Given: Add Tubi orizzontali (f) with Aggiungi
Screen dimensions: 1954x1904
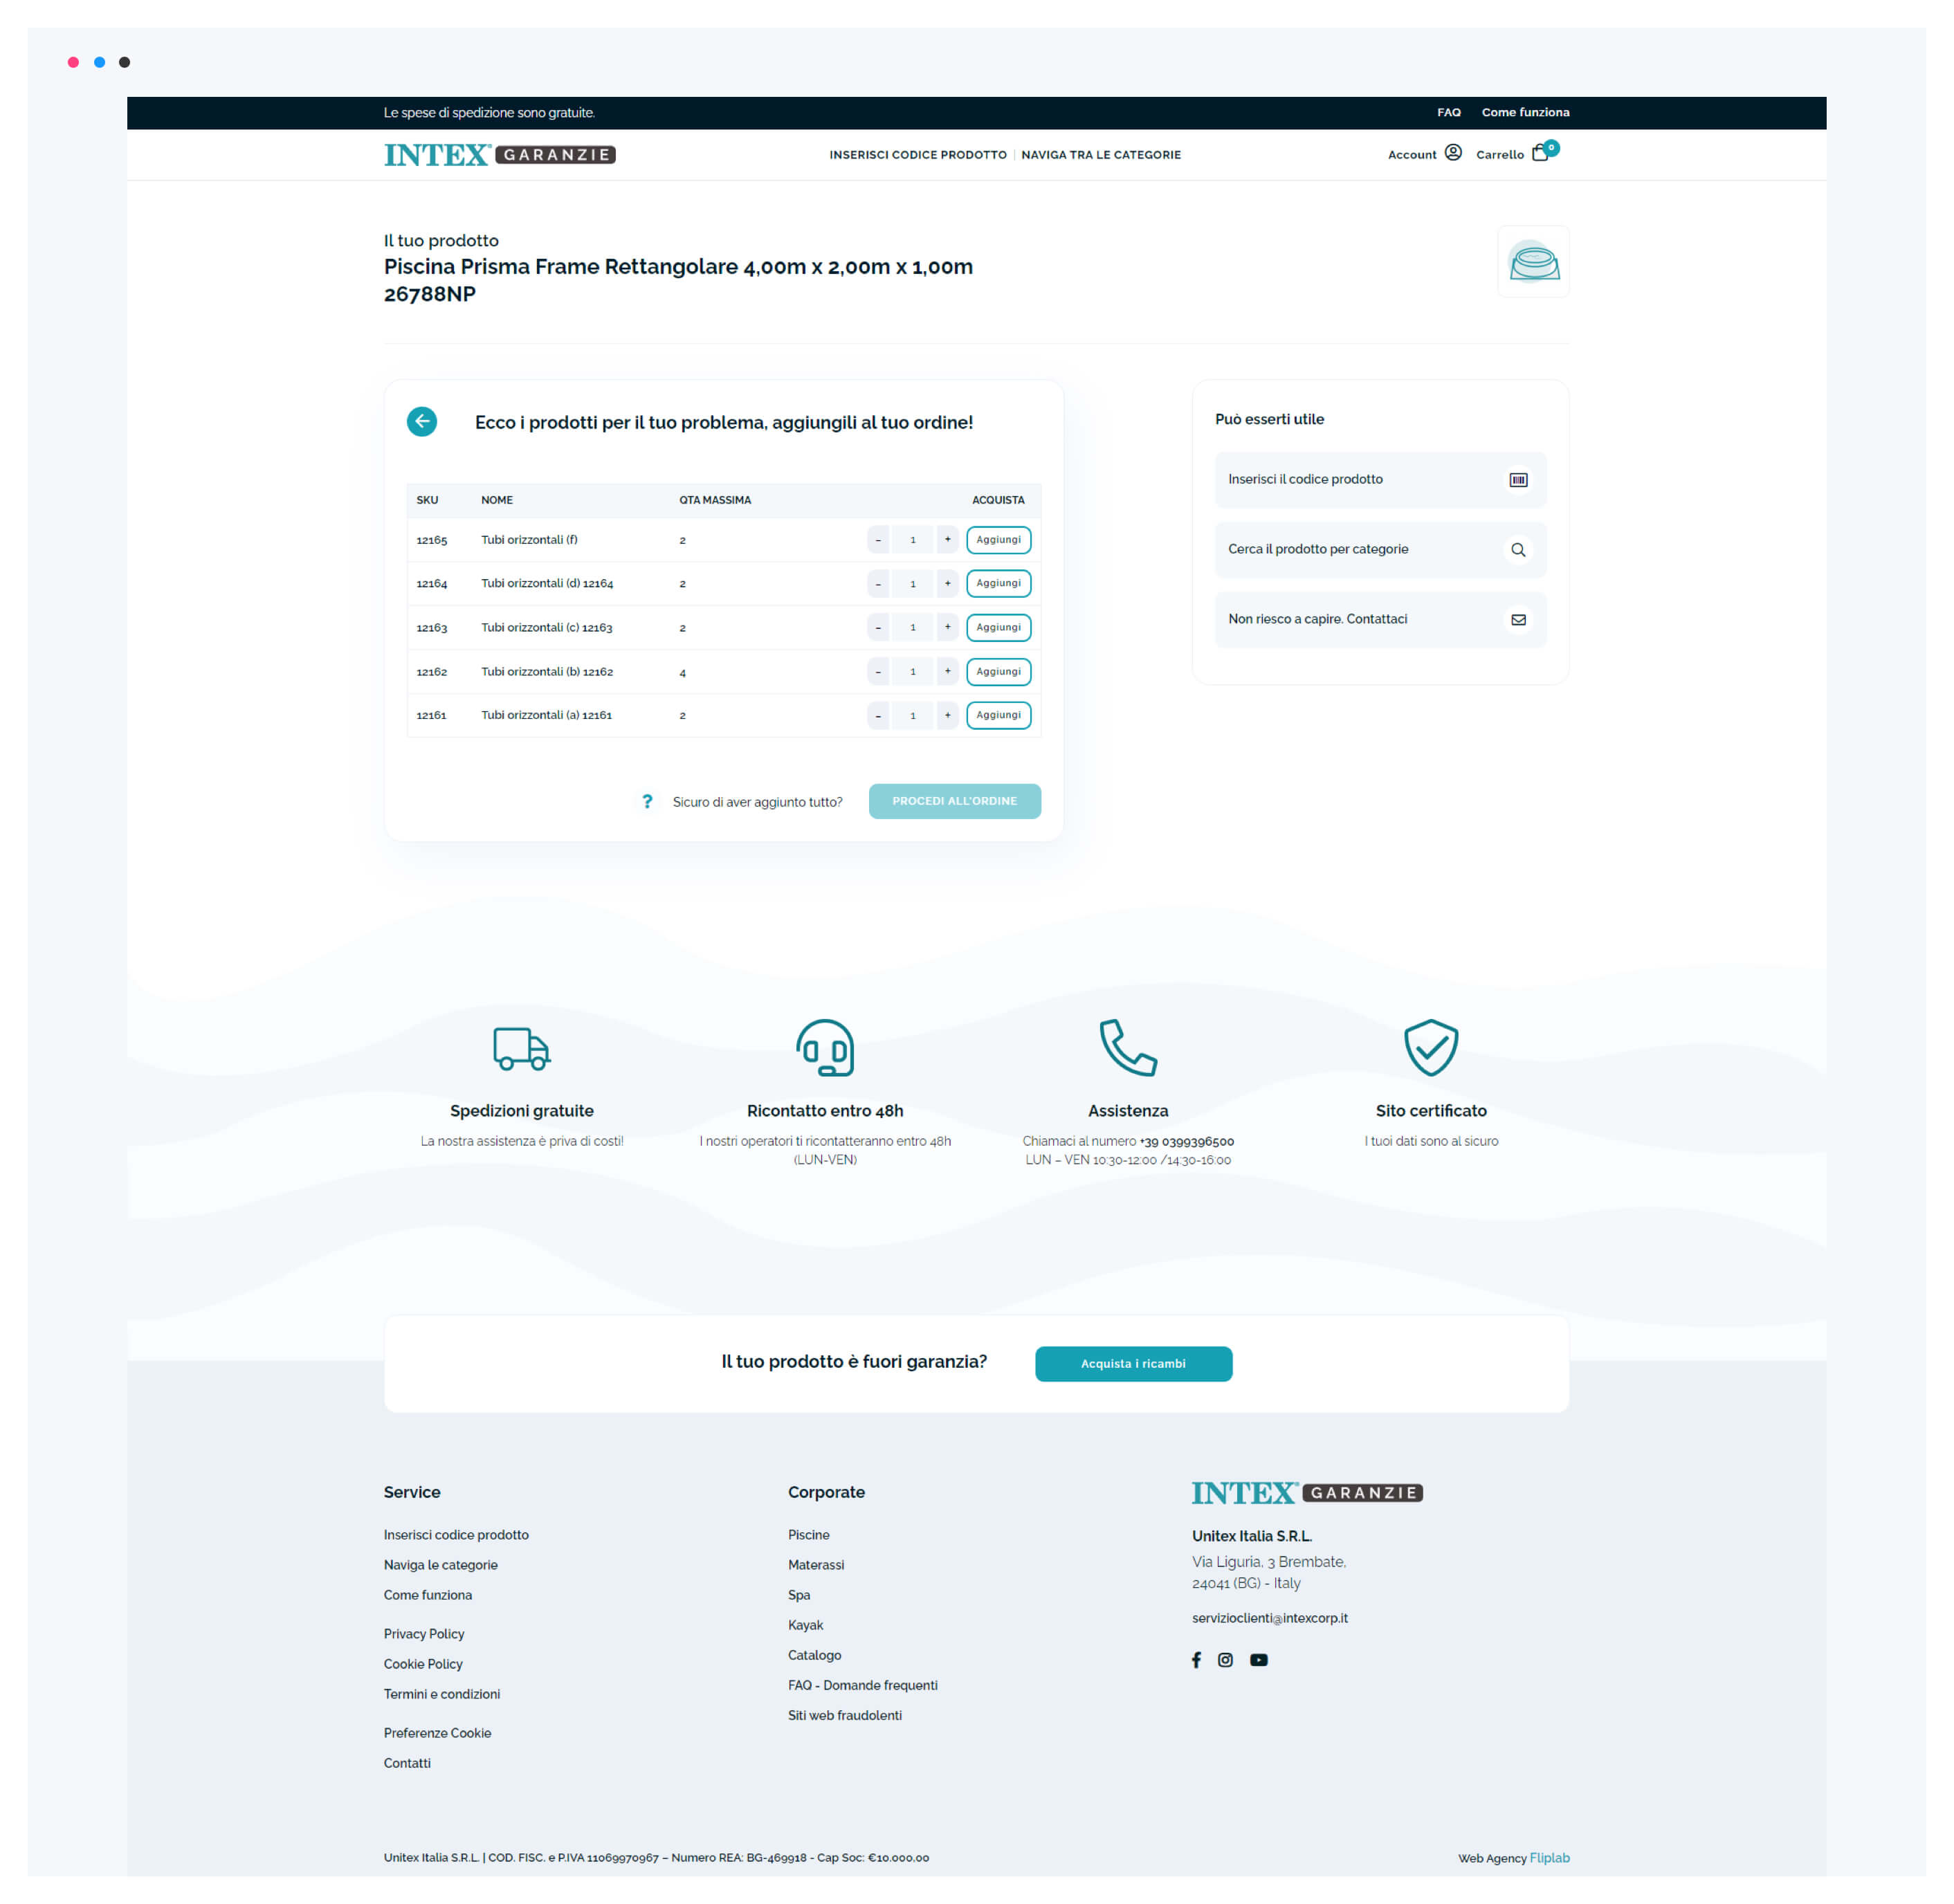Looking at the screenshot, I should tap(998, 540).
